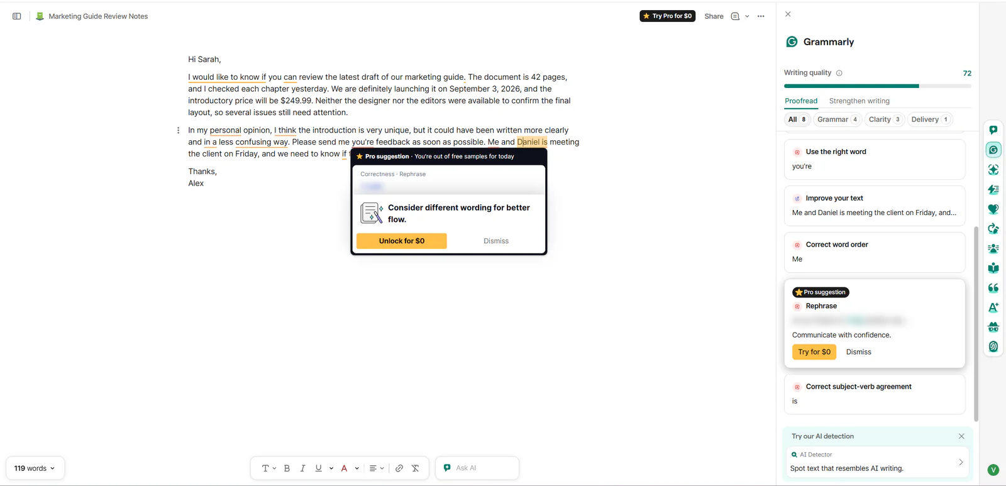Switch to the Proofread tab
Screen dimensions: 1006x486
pyautogui.click(x=801, y=101)
